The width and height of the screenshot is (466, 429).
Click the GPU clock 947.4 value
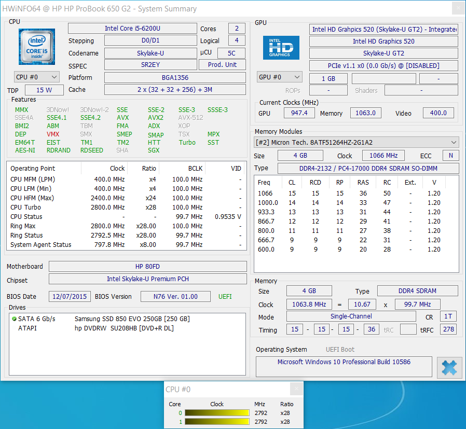click(x=299, y=113)
